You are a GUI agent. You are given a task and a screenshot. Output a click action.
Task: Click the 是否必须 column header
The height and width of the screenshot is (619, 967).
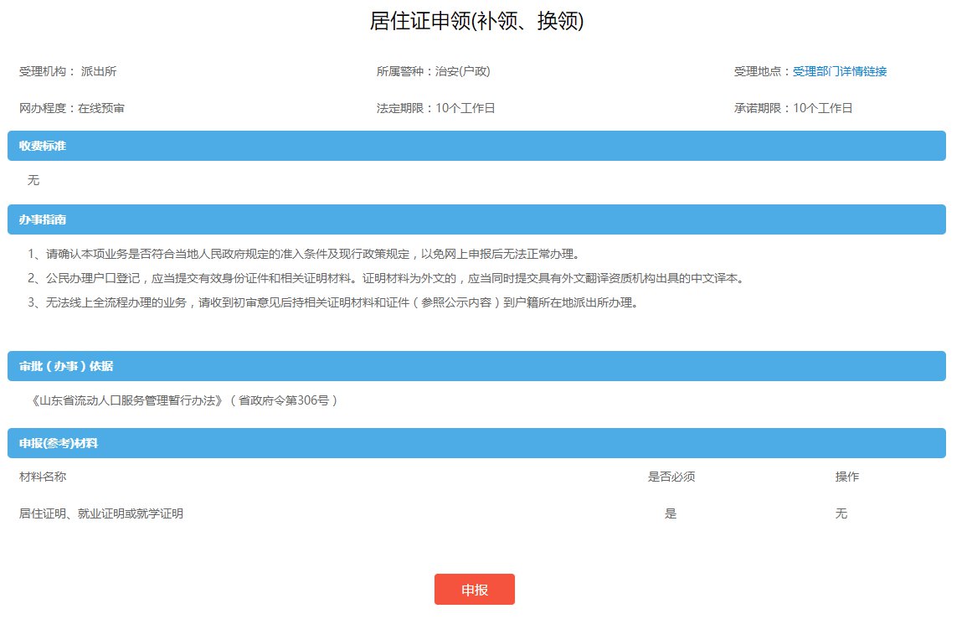[x=671, y=477]
